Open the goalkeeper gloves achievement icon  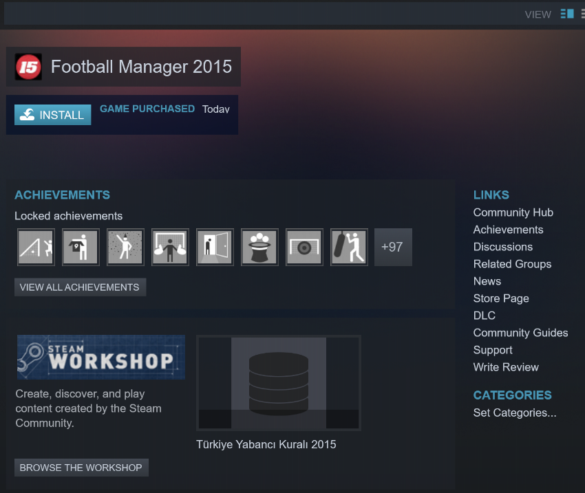click(x=170, y=247)
